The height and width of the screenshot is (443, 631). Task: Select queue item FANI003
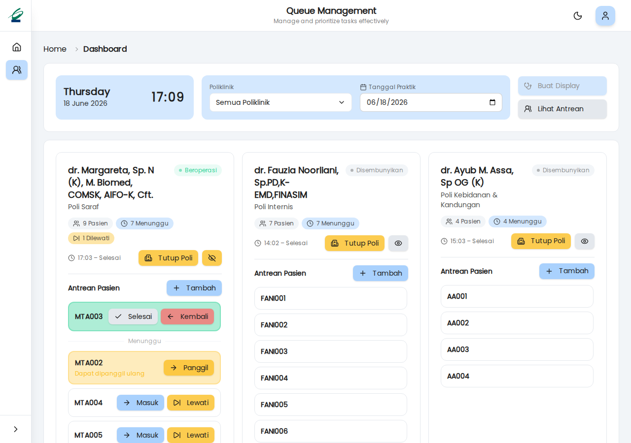pyautogui.click(x=331, y=351)
